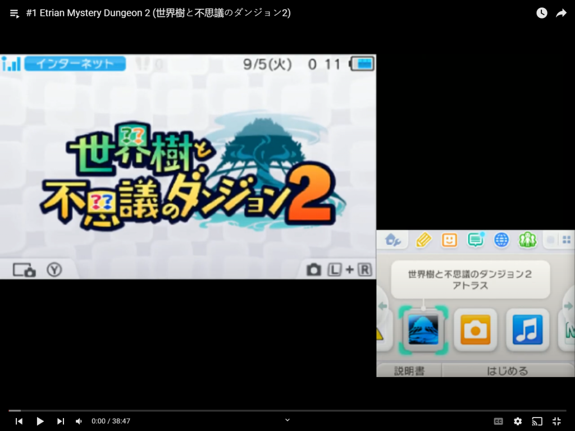This screenshot has width=575, height=431.
Task: Click the 0:00 / 38:47 time display
Action: coord(111,421)
